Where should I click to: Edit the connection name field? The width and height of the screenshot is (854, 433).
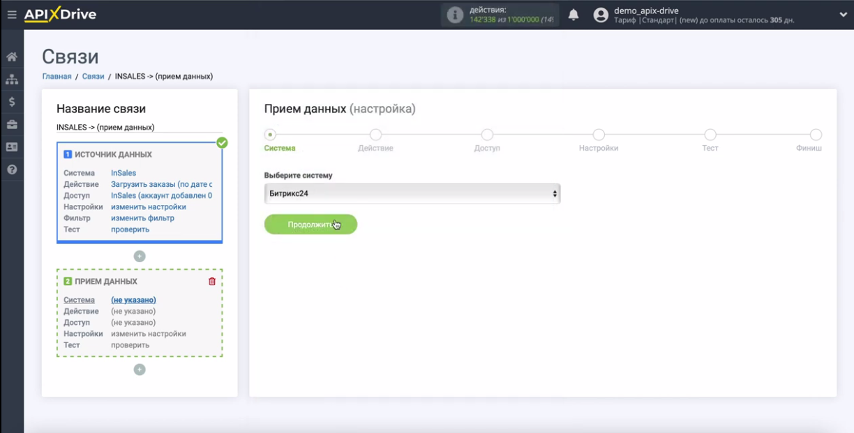click(x=140, y=127)
